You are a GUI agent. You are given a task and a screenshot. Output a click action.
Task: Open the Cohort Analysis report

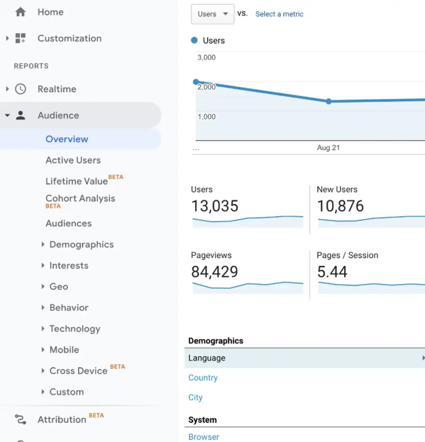coord(80,198)
